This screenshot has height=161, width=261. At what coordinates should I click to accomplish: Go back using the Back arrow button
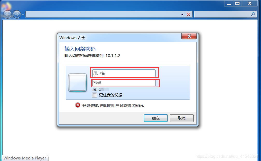[8, 15]
